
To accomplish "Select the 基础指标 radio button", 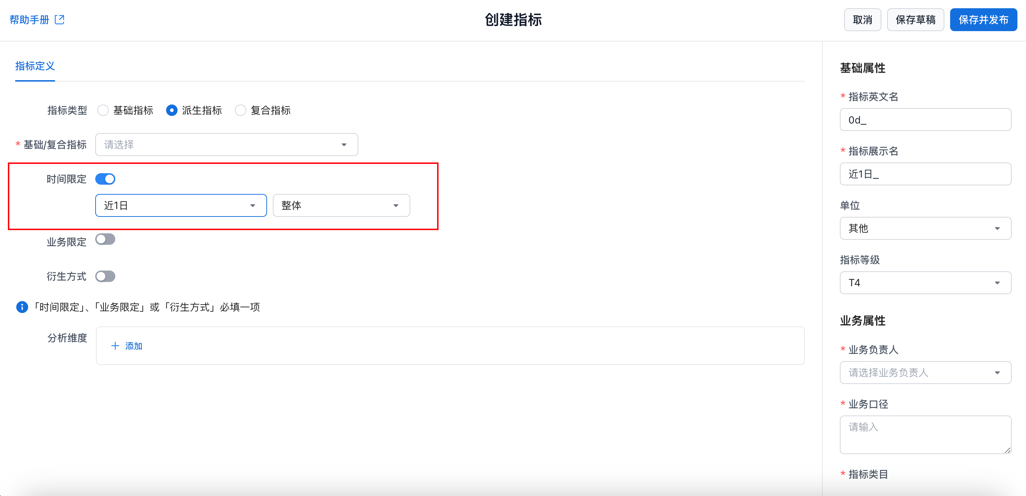I will pos(103,110).
